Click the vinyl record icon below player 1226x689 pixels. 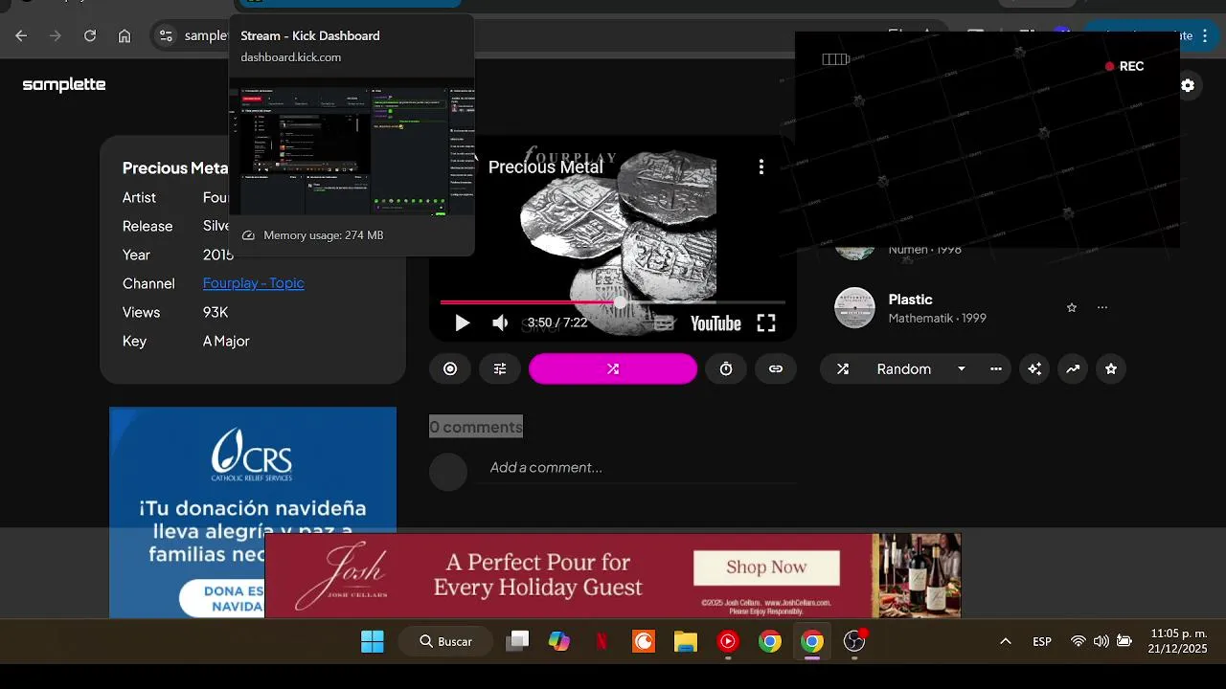(x=450, y=368)
